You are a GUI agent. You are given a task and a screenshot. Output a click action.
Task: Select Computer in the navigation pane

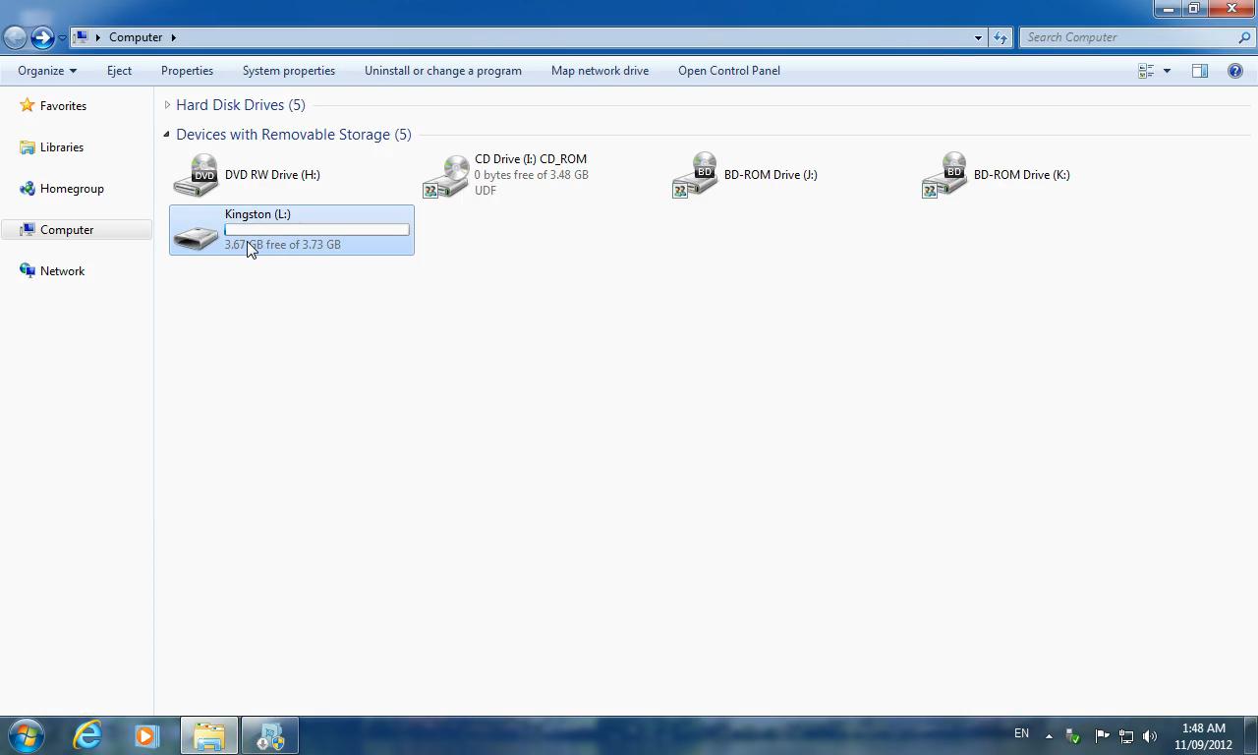click(x=67, y=230)
